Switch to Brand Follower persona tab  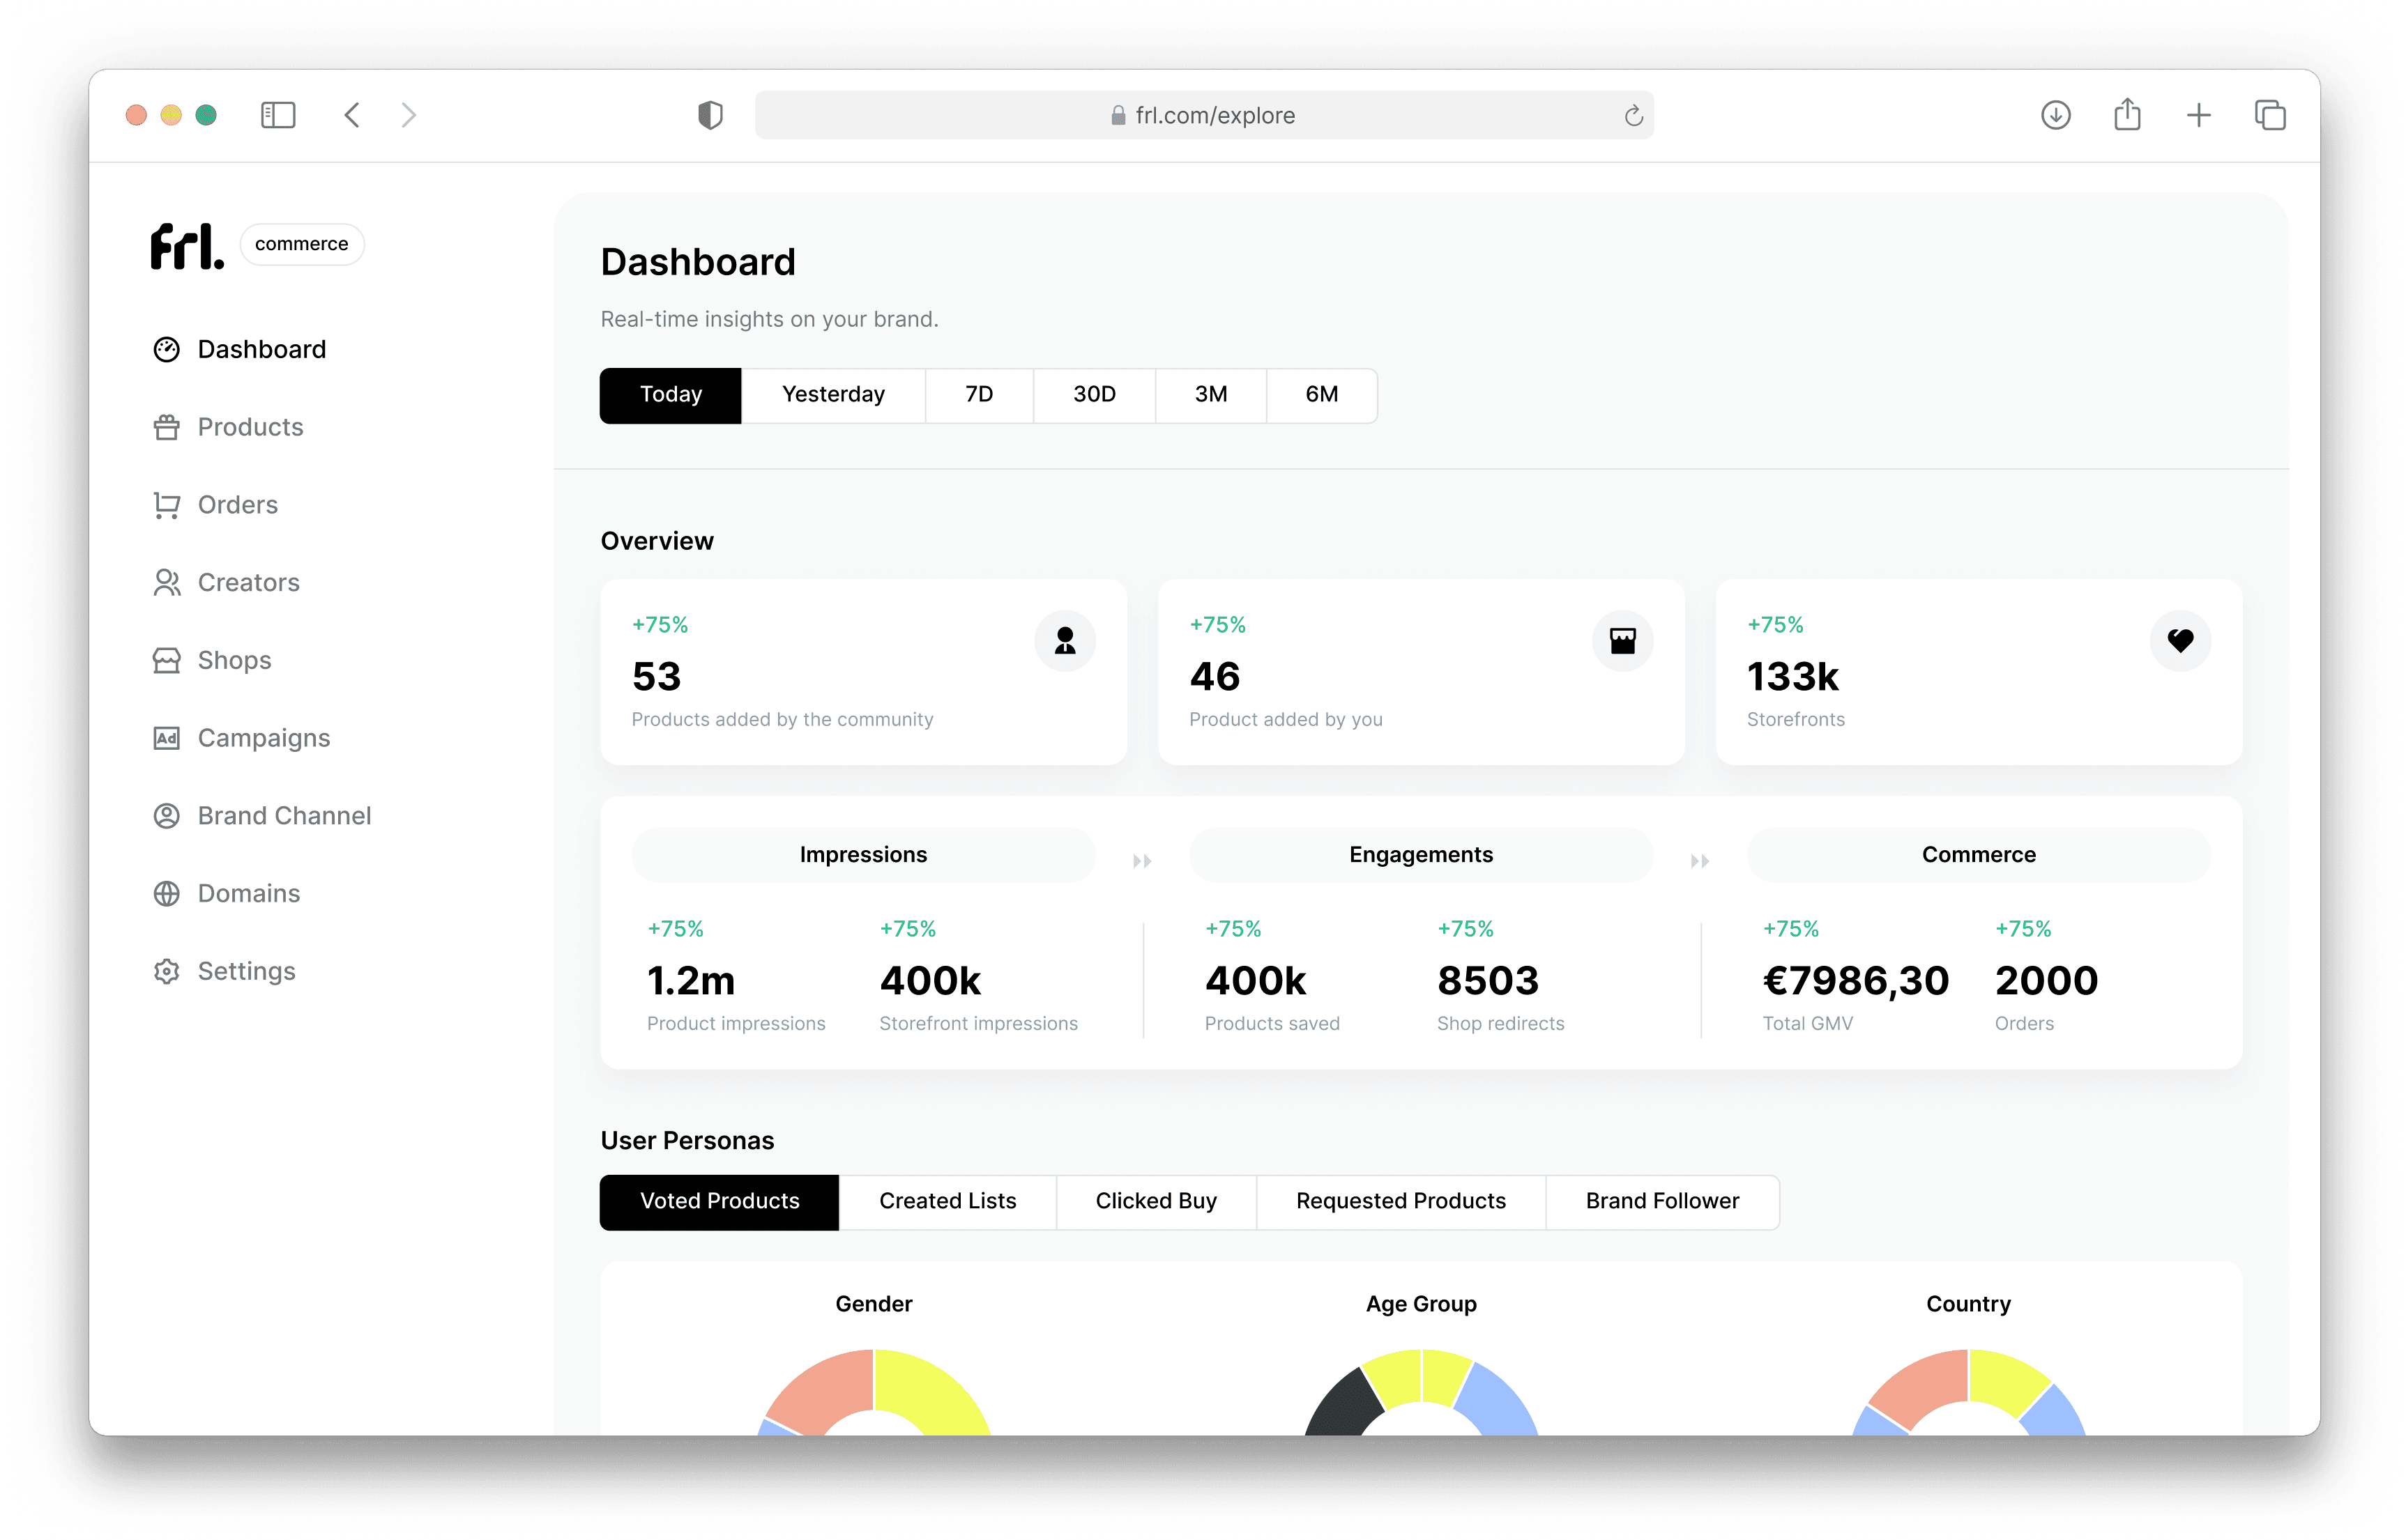point(1661,1202)
